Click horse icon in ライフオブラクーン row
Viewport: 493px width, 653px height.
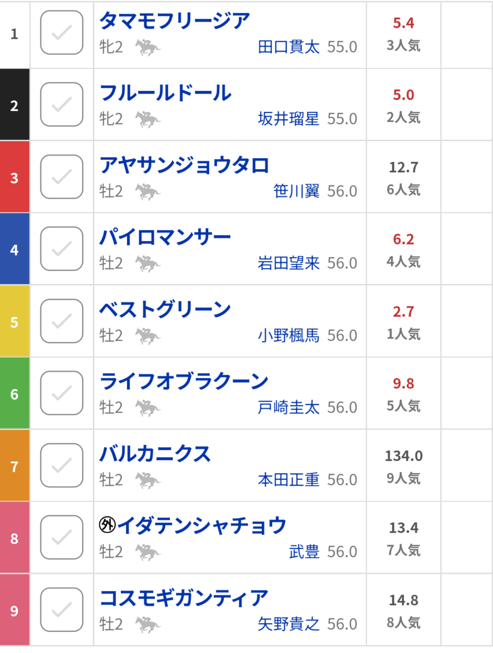[147, 408]
